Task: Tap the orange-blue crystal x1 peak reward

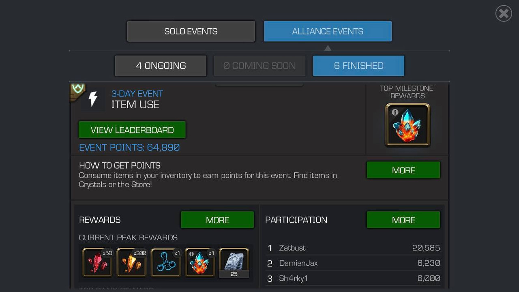Action: [x=200, y=262]
